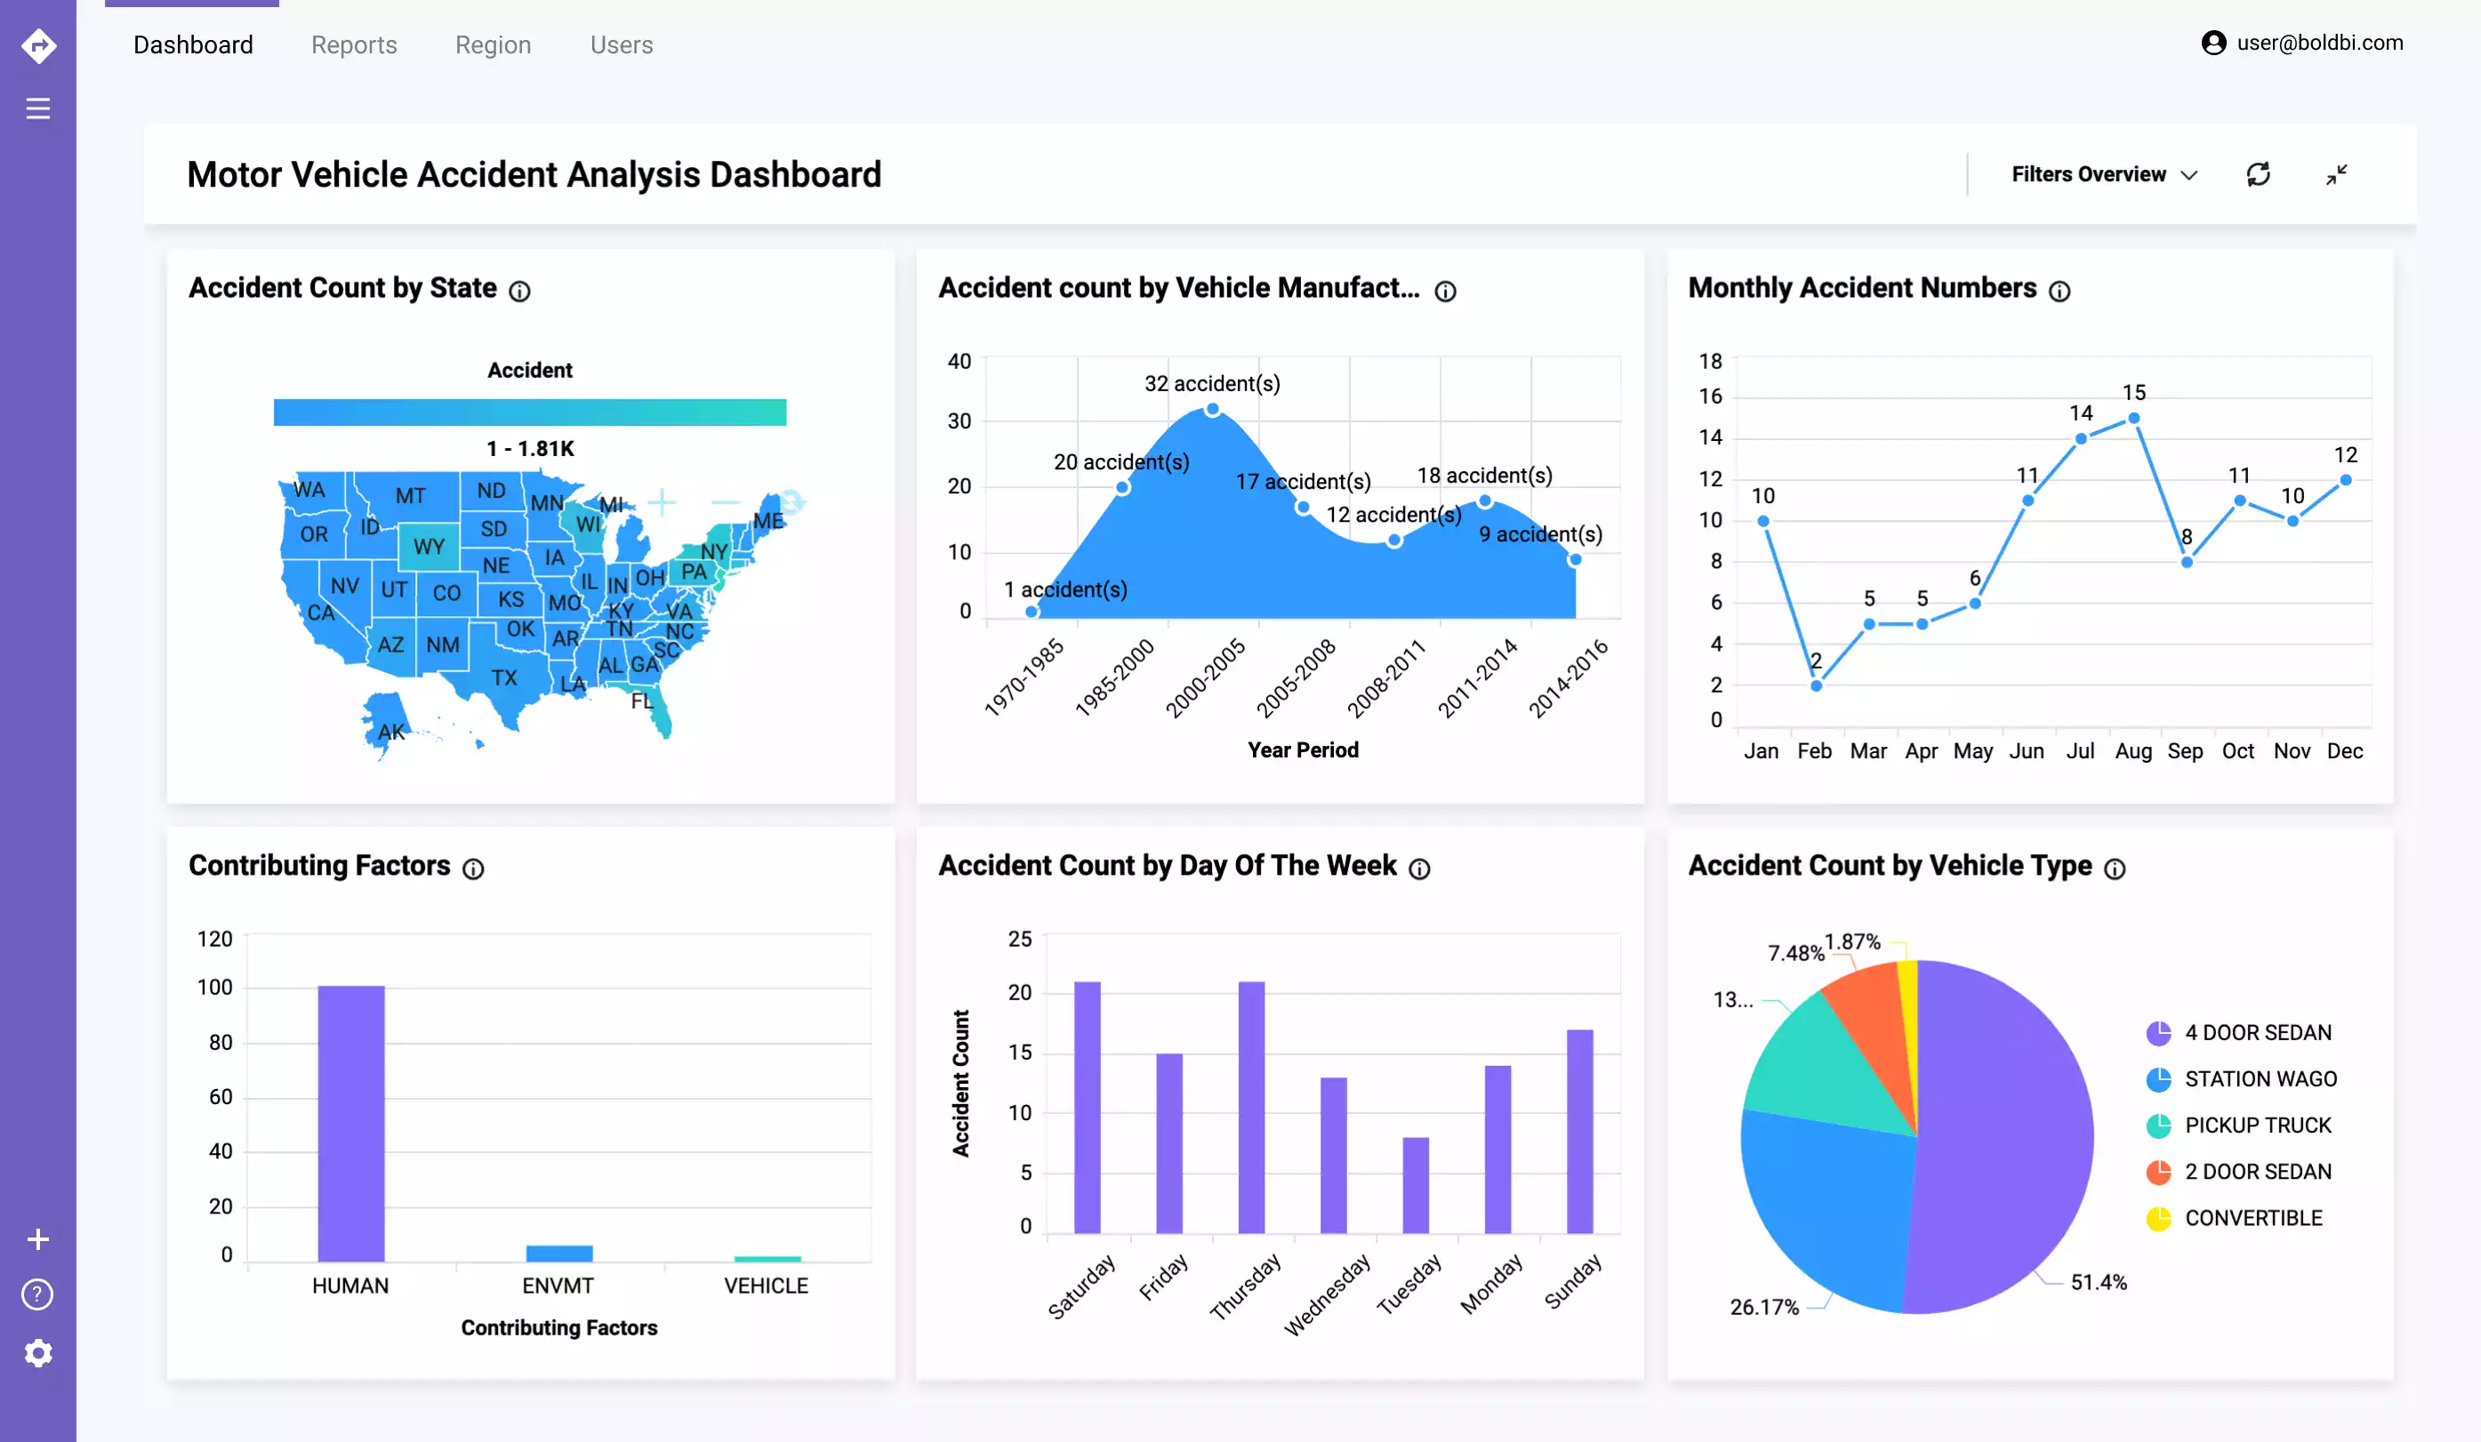
Task: Switch to the Region tab
Action: click(493, 44)
